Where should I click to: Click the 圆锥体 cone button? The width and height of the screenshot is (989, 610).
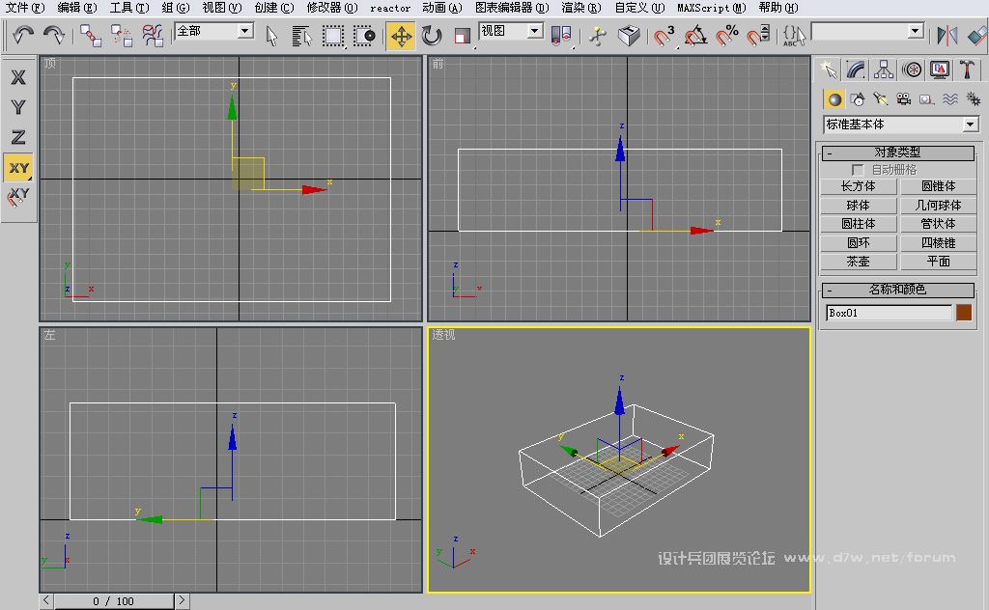click(x=938, y=186)
